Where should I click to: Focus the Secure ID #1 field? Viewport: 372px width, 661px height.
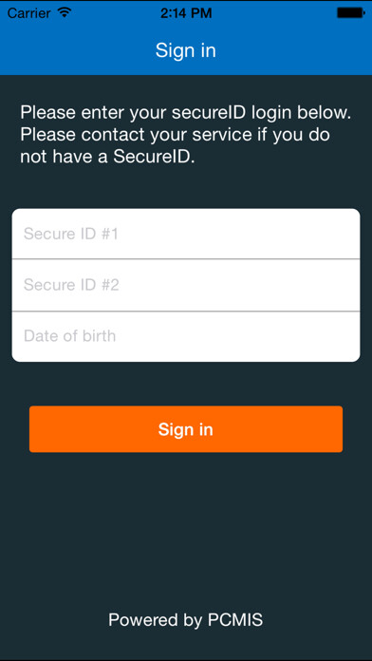[186, 234]
